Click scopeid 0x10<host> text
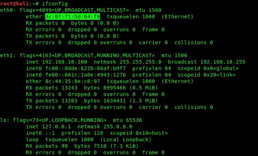The height and width of the screenshot is (156, 258). tap(139, 133)
